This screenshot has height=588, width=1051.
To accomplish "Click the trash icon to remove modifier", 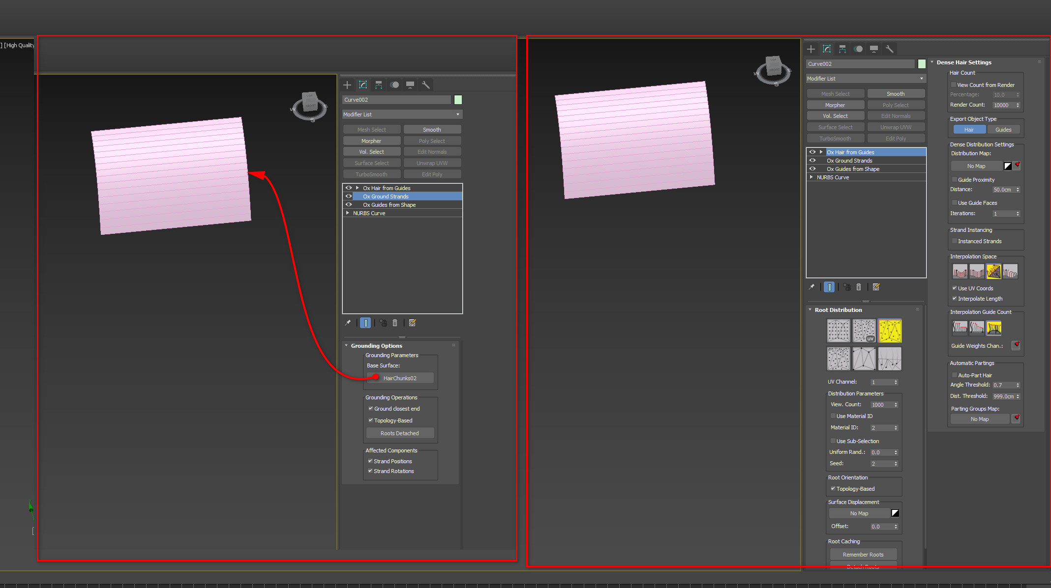I will click(859, 287).
